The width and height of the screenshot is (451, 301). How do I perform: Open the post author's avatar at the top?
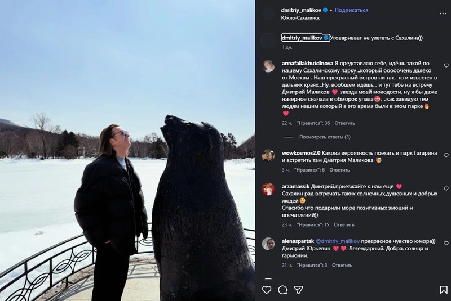(x=268, y=14)
